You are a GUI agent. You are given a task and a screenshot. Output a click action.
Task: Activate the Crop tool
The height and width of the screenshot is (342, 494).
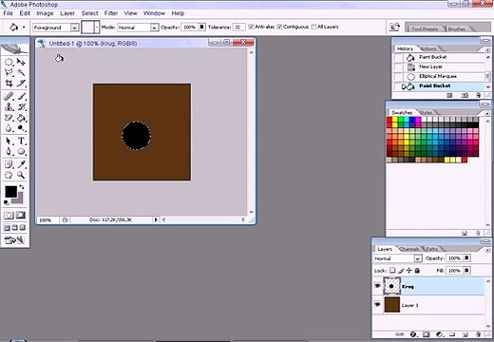tap(9, 84)
